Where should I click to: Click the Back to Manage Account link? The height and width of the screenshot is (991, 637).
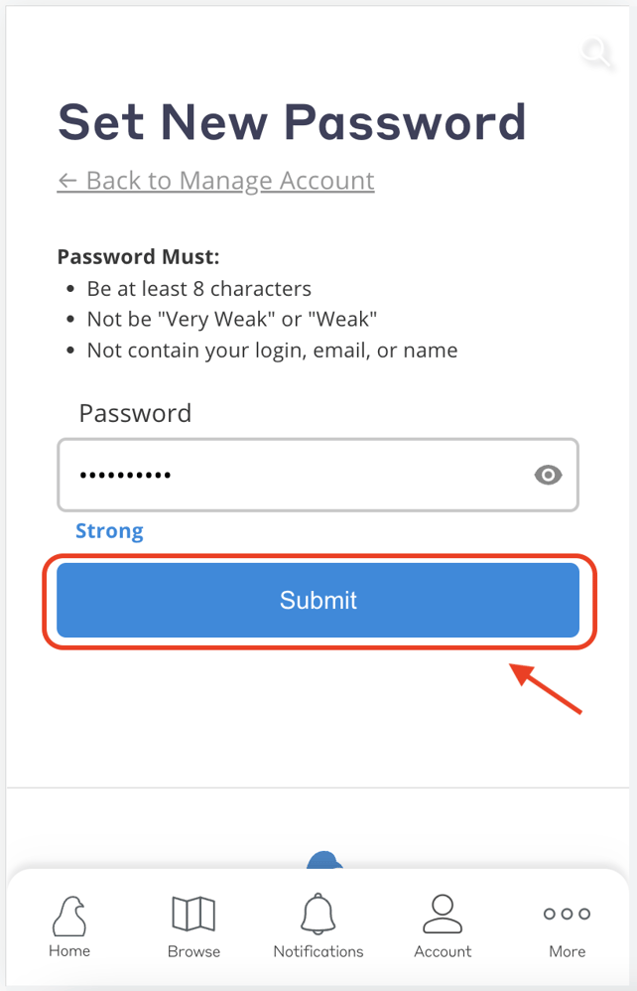tap(215, 181)
